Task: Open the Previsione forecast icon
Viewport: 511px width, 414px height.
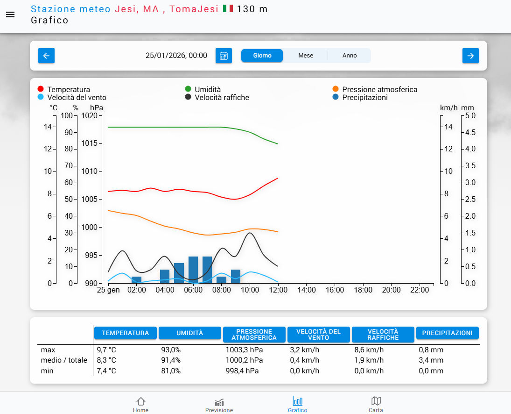Action: [x=219, y=404]
